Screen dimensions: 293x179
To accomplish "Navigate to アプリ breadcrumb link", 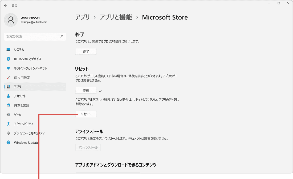I will [83, 18].
